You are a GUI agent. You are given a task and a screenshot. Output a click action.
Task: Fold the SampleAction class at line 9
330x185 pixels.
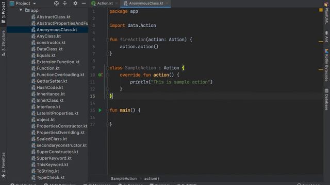tap(107, 68)
